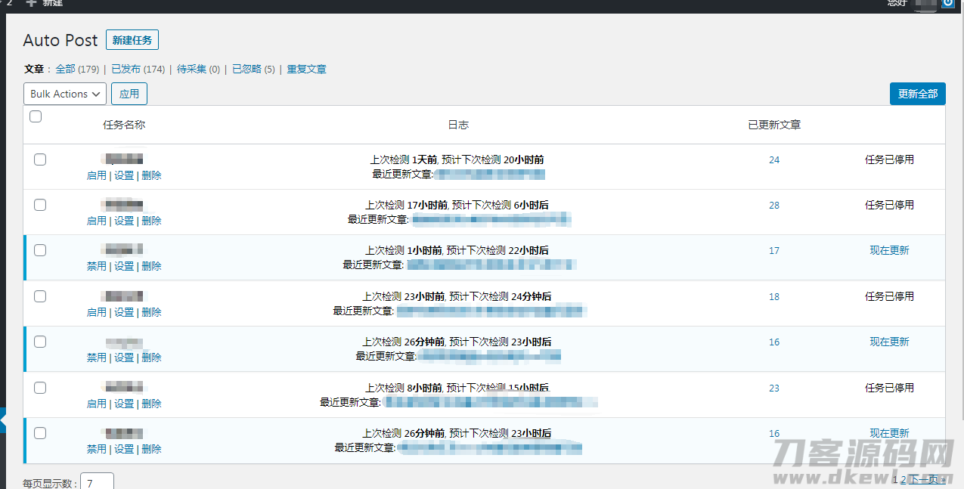Open the Bulk Actions dropdown

point(64,94)
